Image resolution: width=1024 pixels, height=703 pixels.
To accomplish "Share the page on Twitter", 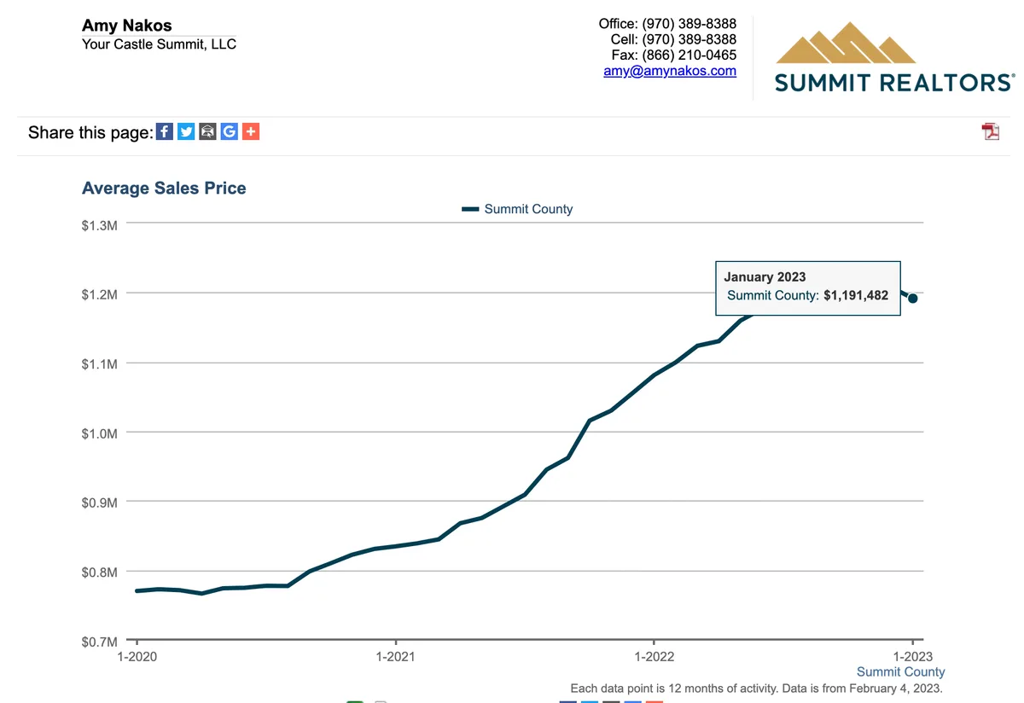I will [x=186, y=131].
